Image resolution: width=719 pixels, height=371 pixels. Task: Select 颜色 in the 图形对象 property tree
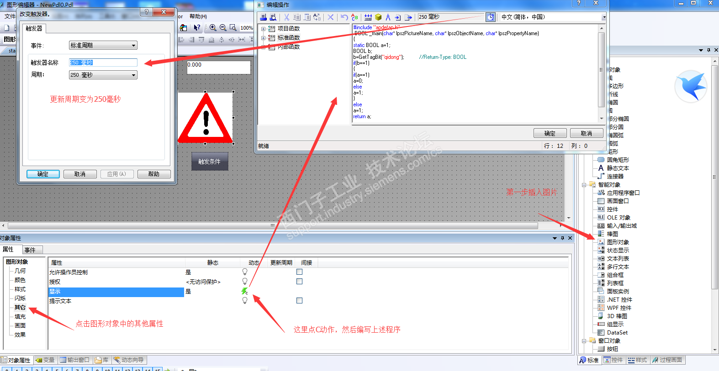tap(20, 280)
